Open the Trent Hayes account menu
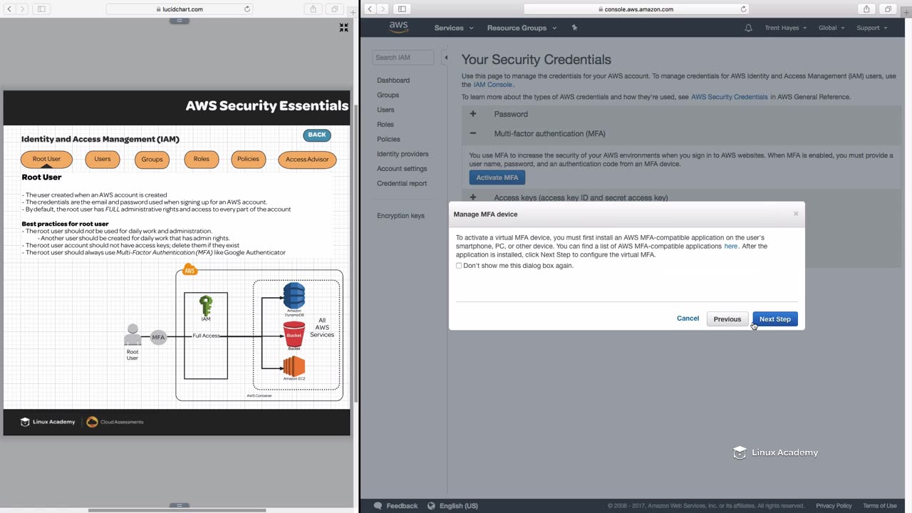 pyautogui.click(x=786, y=28)
